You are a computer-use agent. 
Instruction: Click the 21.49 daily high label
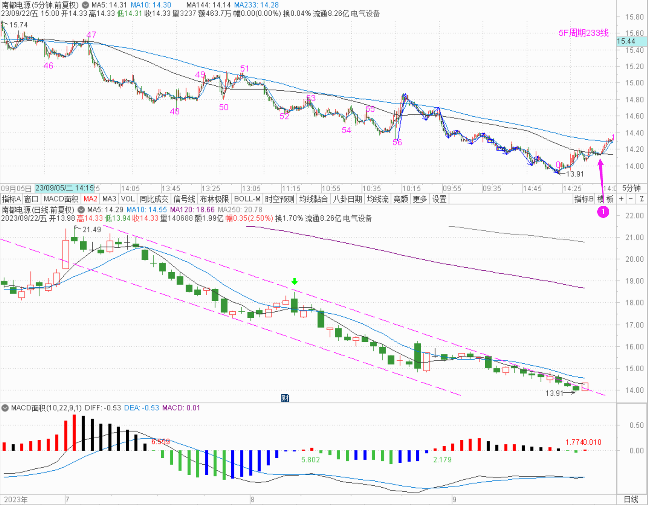(92, 230)
